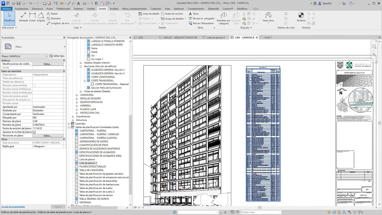The width and height of the screenshot is (382, 215).
Task: Activate the Modificar tool
Action: 9,17
